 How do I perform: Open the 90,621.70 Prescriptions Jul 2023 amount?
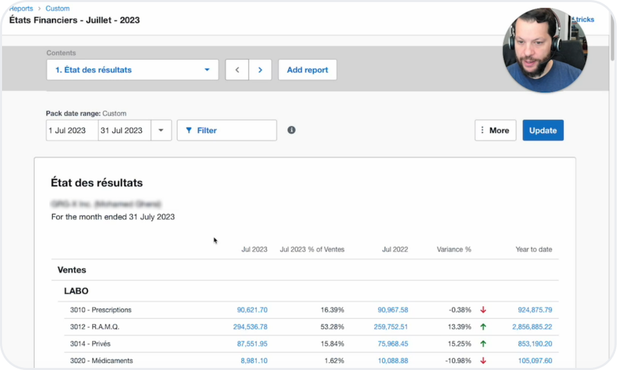point(252,310)
